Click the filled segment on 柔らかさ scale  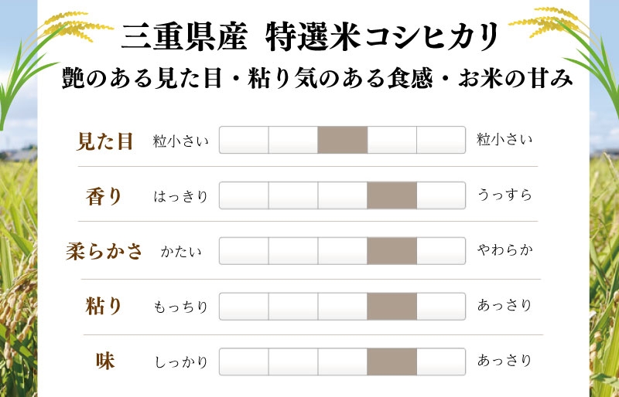point(392,251)
